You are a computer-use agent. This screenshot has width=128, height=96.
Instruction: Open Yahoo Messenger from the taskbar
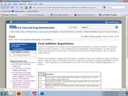click(x=34, y=93)
